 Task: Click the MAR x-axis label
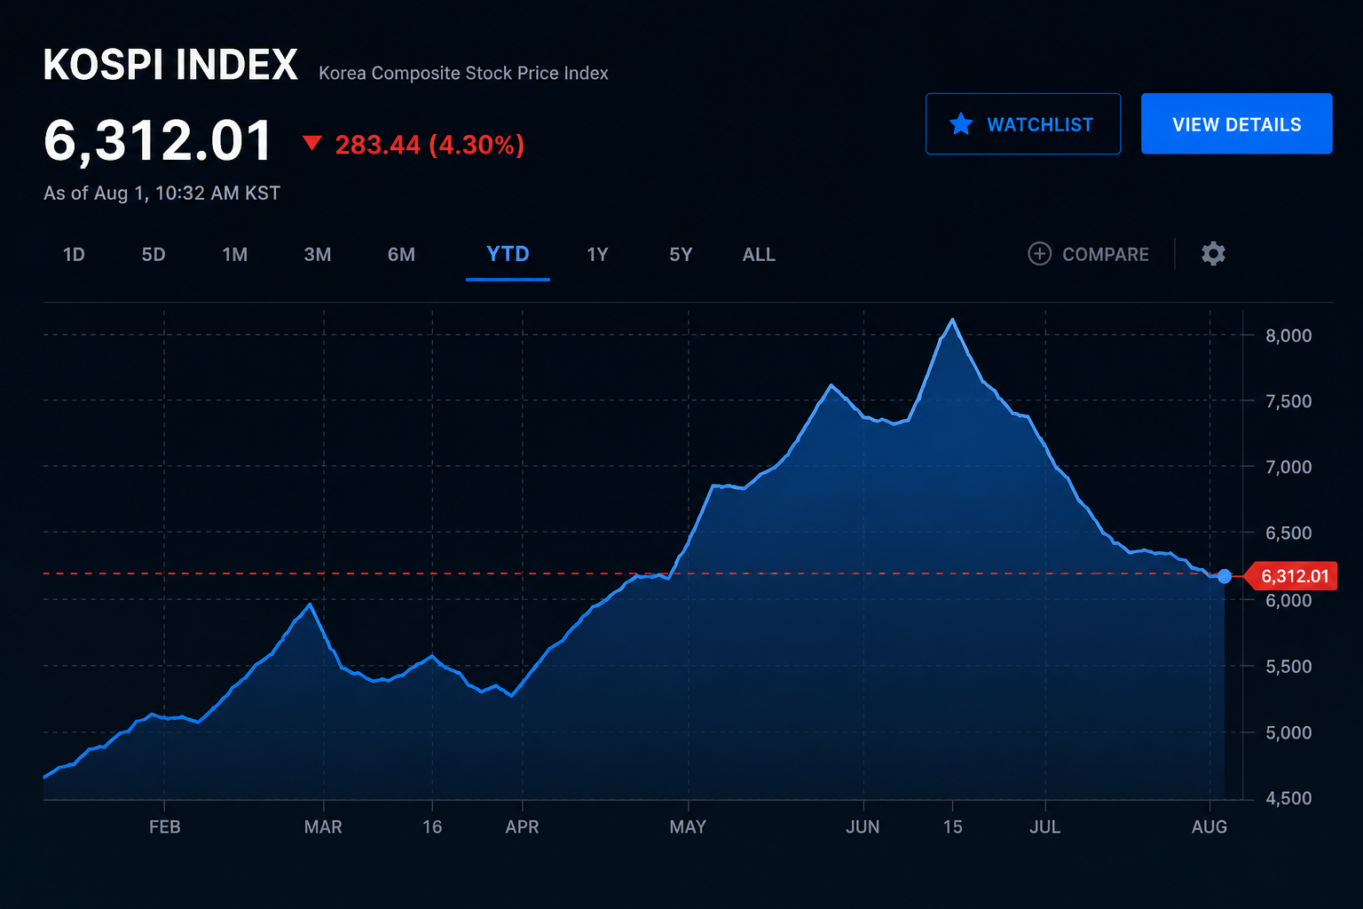(x=323, y=827)
